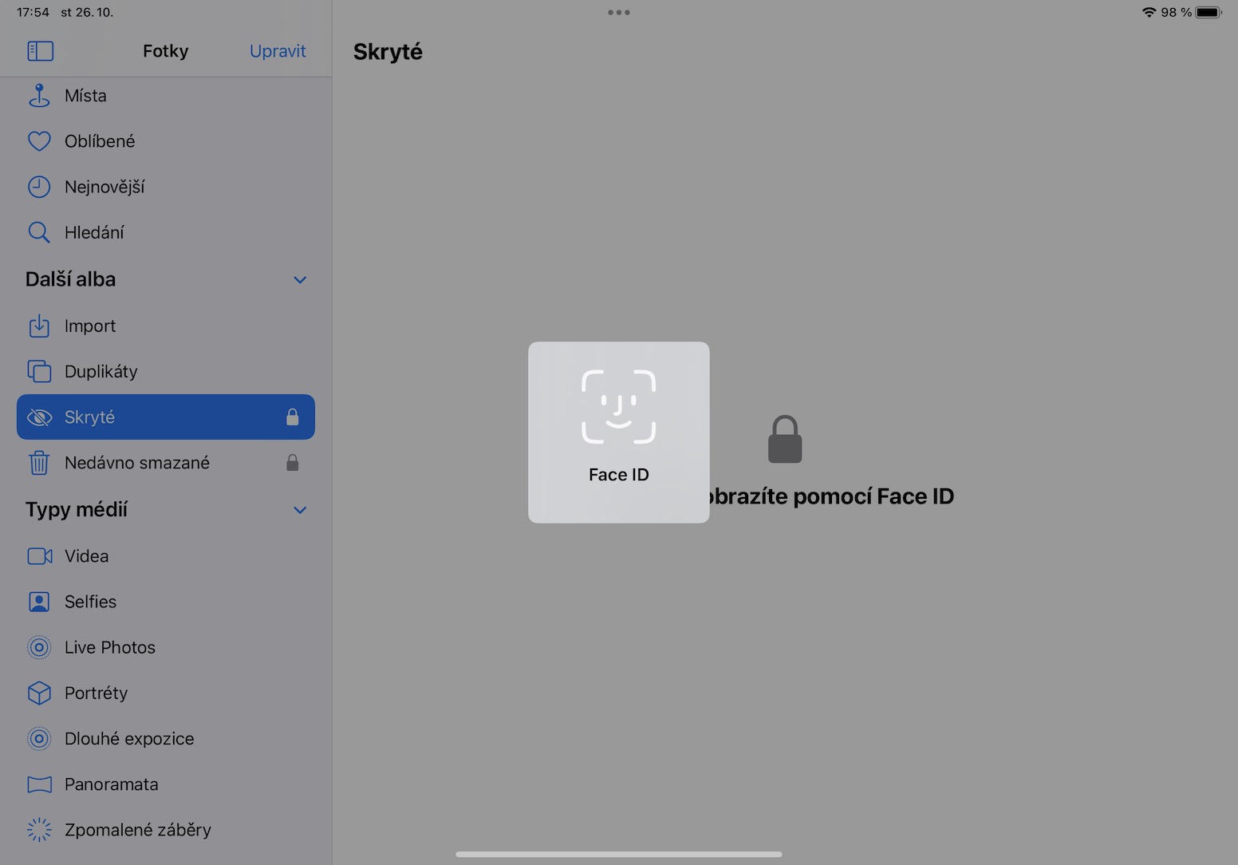Go to Oblíbené favorites
This screenshot has height=865, width=1238.
point(166,141)
